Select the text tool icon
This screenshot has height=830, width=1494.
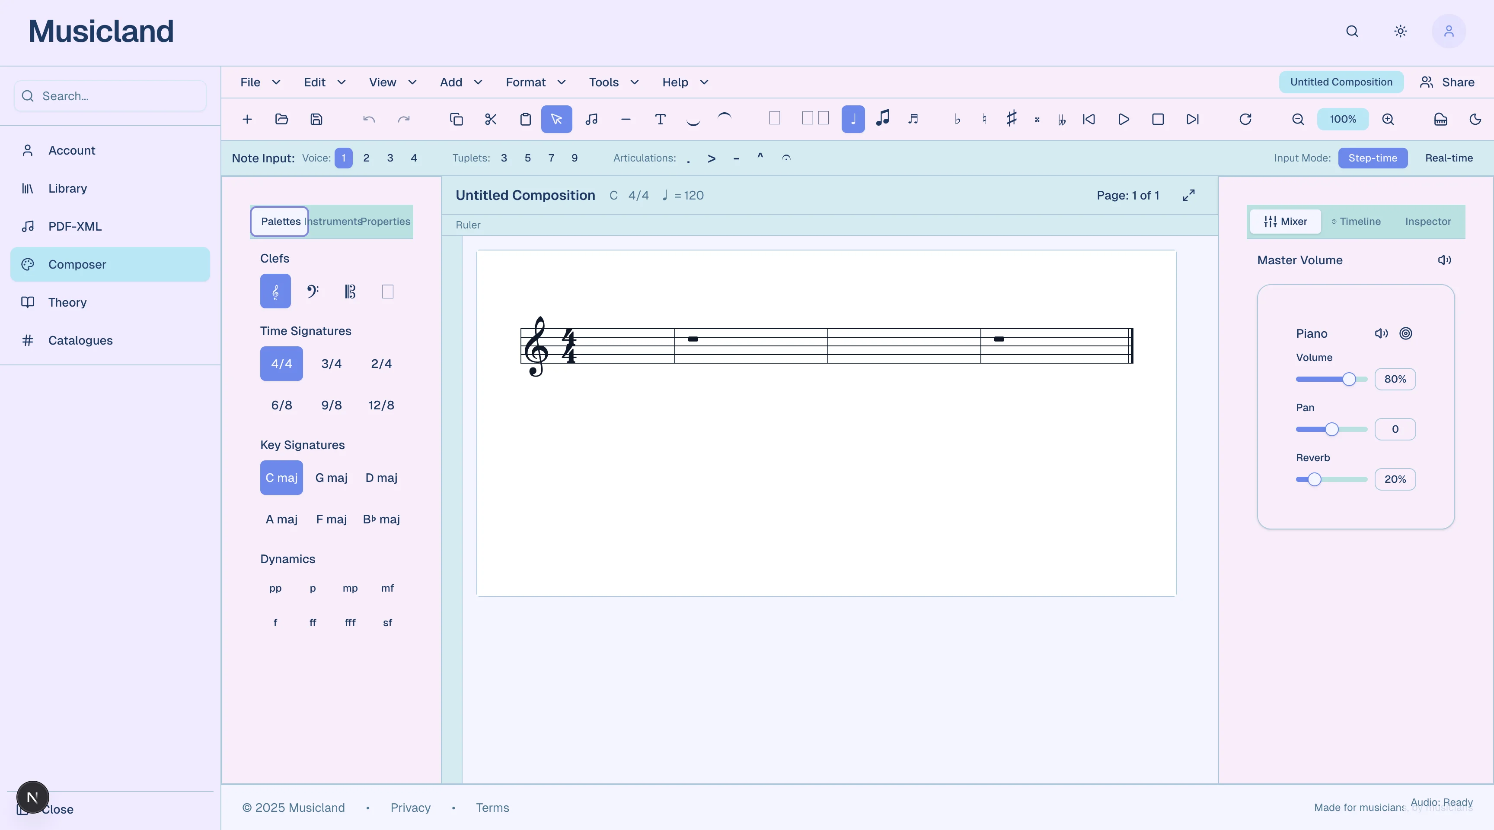(660, 119)
